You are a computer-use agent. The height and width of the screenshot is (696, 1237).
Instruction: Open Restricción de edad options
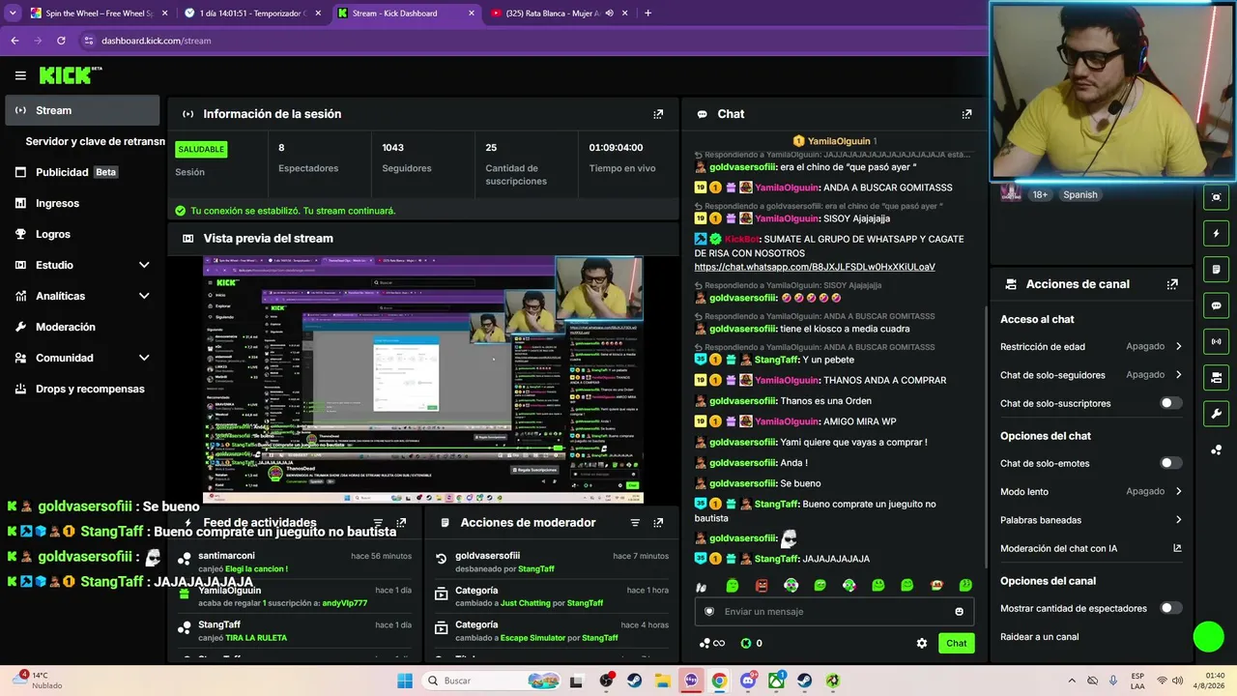(x=1091, y=346)
